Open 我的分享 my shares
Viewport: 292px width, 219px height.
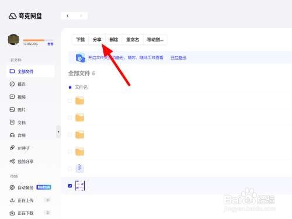click(x=22, y=161)
